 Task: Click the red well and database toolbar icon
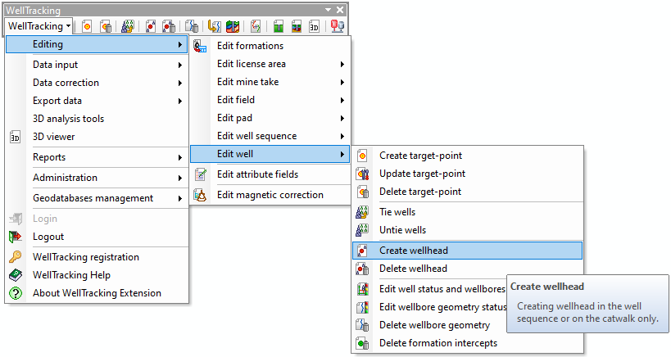coord(338,26)
